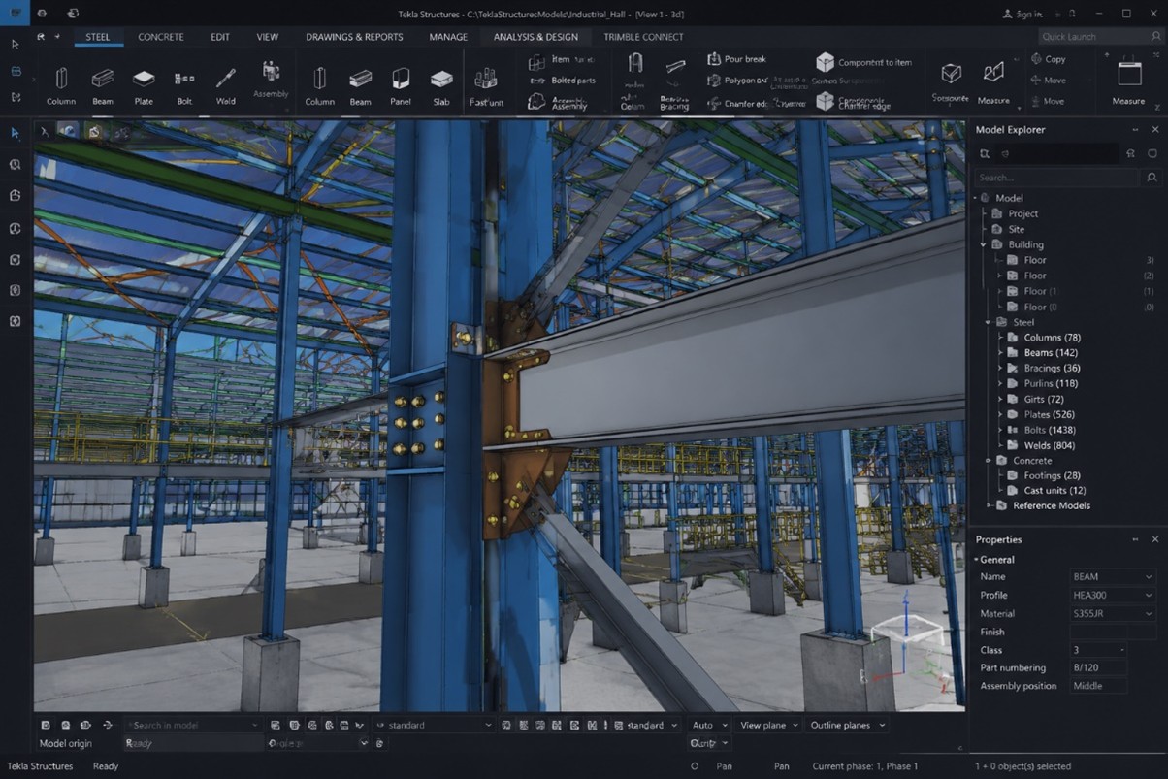The image size is (1168, 779).
Task: Open the Outline planes dropdown
Action: pyautogui.click(x=847, y=725)
